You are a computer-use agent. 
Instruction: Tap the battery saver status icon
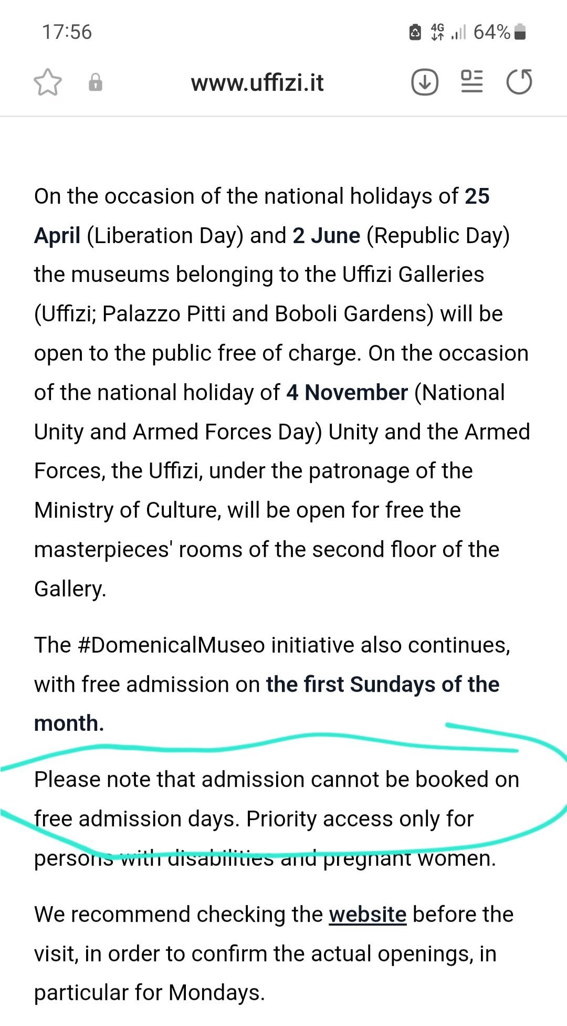[415, 33]
